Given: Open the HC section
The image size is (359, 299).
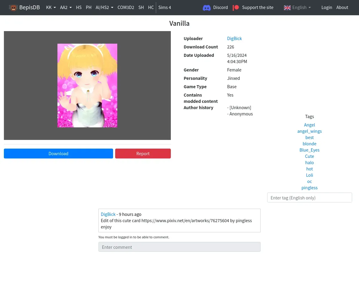Looking at the screenshot, I should [x=151, y=7].
